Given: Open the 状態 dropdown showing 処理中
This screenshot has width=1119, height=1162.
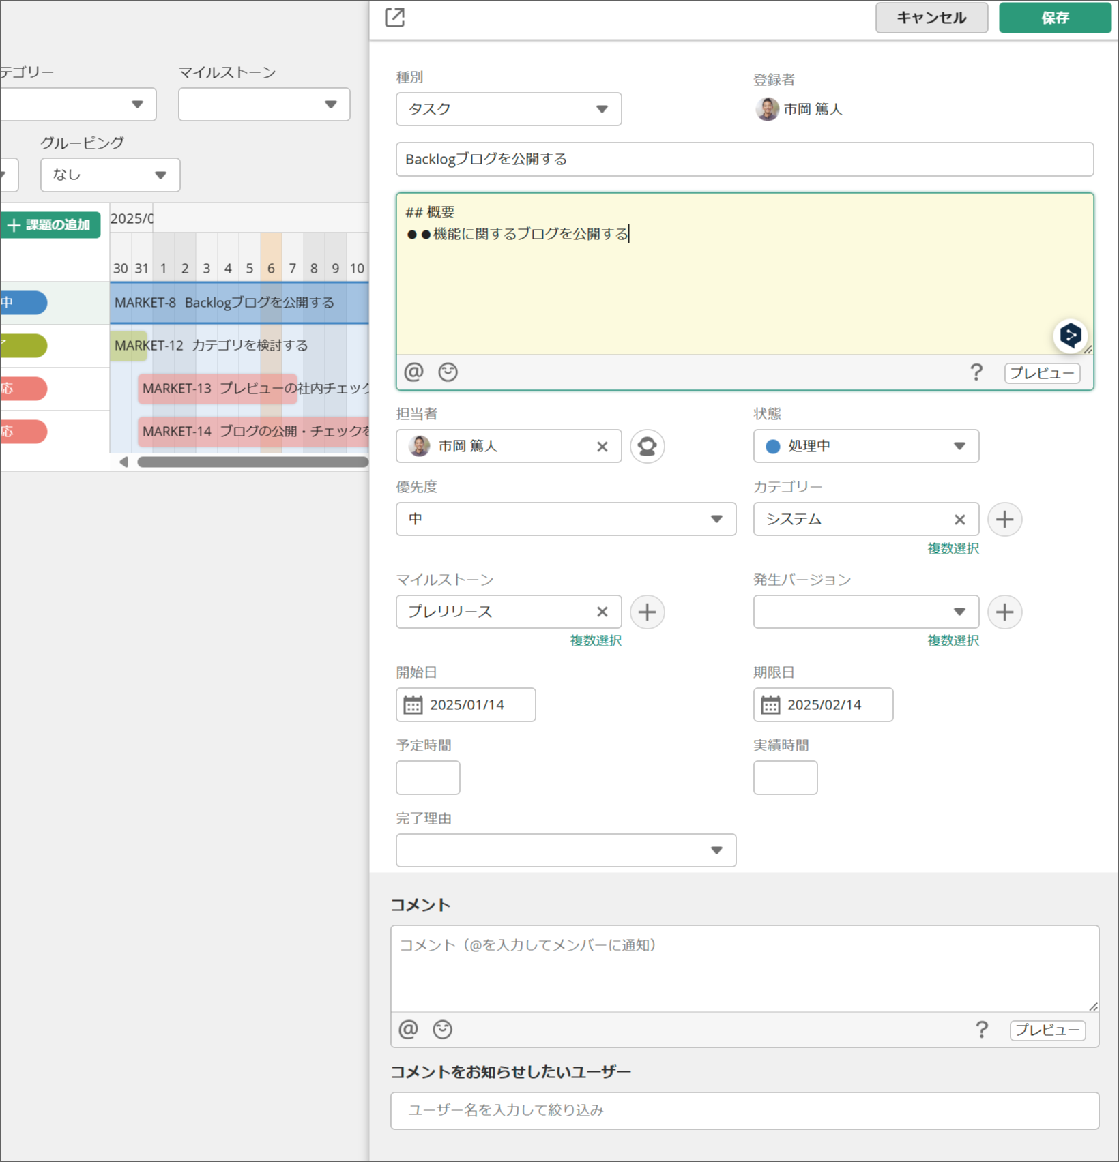Looking at the screenshot, I should pos(866,446).
